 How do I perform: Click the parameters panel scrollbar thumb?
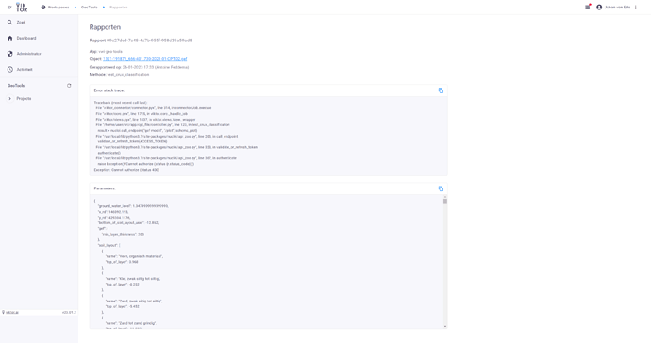coord(445,201)
